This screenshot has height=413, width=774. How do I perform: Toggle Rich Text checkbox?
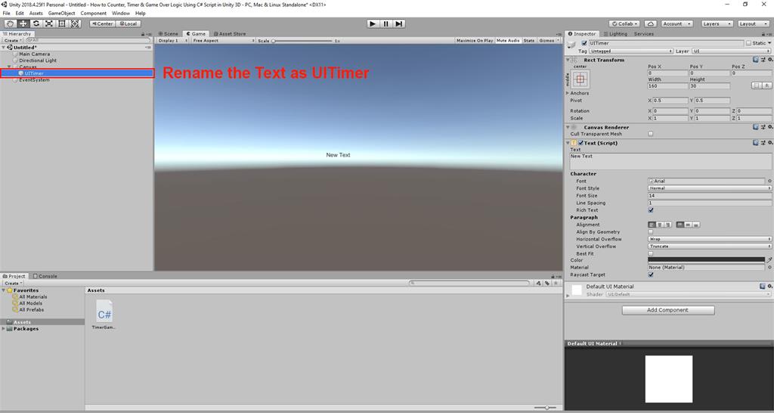click(x=651, y=210)
